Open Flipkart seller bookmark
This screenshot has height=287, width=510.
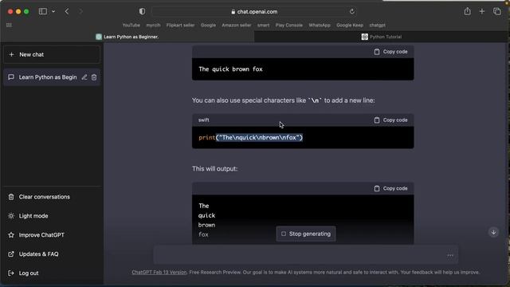tap(181, 25)
